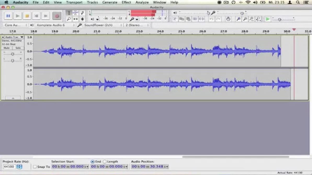Solo the stereo audio track

point(18,48)
